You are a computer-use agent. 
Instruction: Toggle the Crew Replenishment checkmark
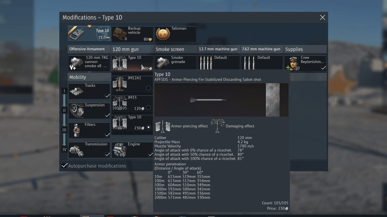324,68
